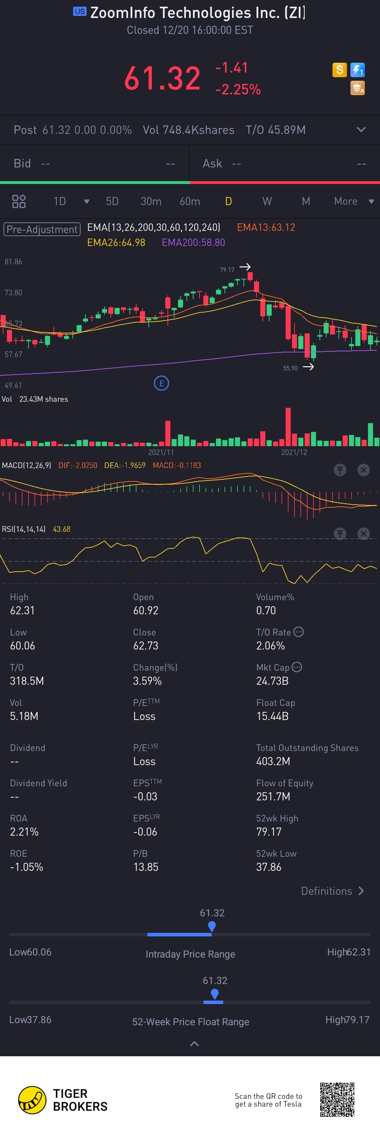
Task: Tap the QR code image
Action: 337,1100
